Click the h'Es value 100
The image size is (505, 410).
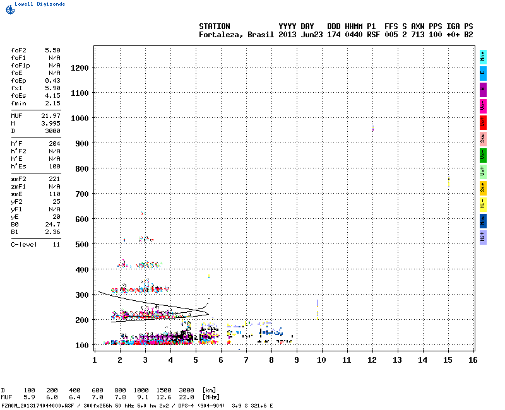(x=54, y=167)
